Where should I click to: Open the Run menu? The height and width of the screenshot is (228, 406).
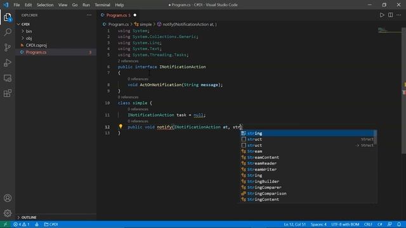(86, 4)
